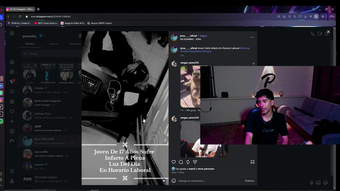Open Notifications heart in the sidebar
Image resolution: width=340 pixels, height=191 pixels.
pyautogui.click(x=12, y=111)
